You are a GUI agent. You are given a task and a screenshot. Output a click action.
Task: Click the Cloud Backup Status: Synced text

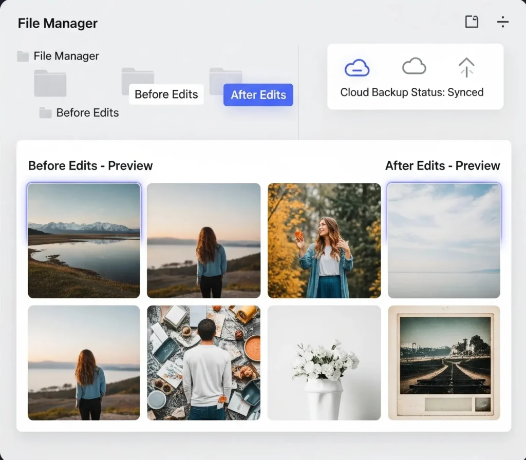pyautogui.click(x=411, y=92)
